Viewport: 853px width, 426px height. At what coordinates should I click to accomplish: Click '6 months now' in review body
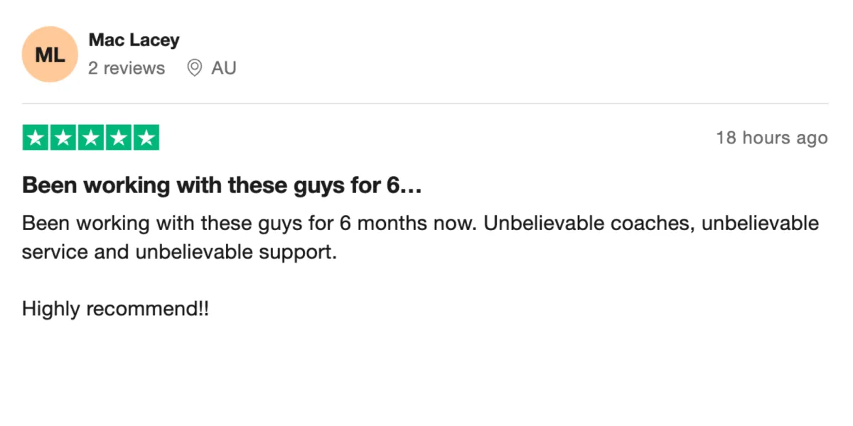(406, 224)
